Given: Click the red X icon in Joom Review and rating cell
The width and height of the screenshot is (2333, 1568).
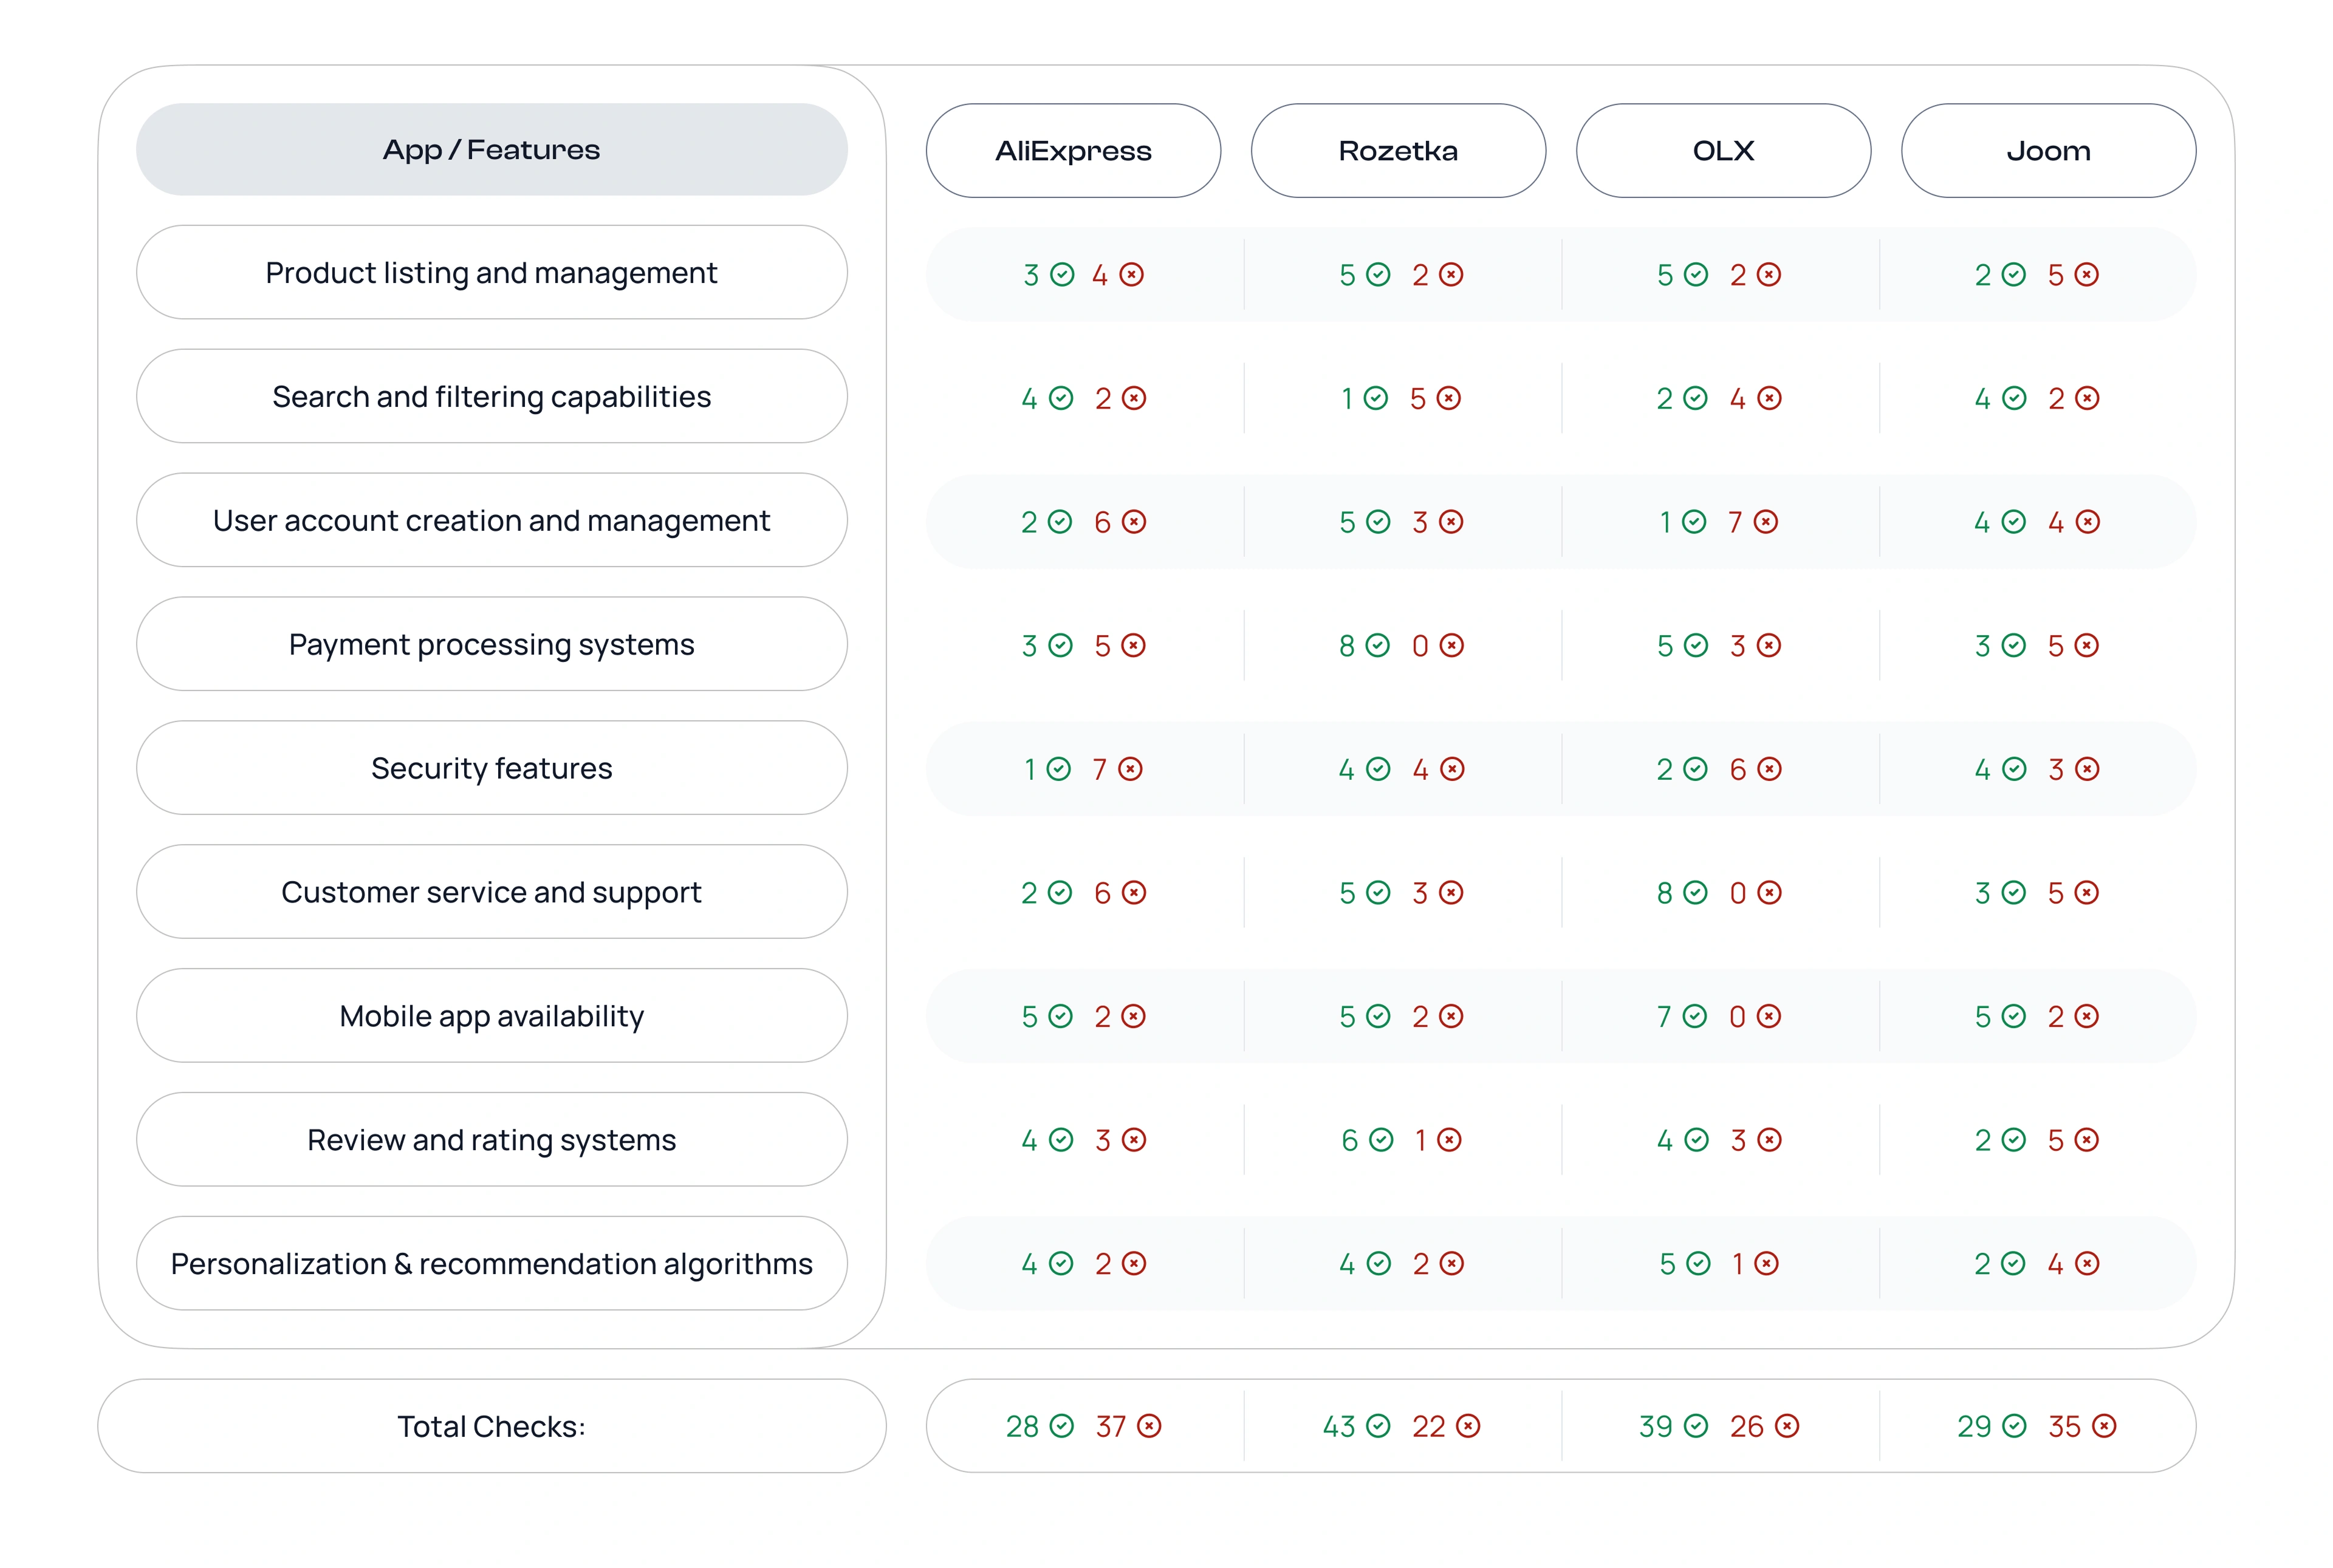Looking at the screenshot, I should point(2086,1140).
